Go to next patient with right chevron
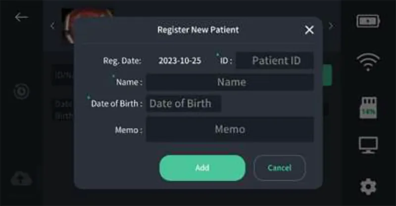Image resolution: width=396 pixels, height=206 pixels. coord(331,26)
